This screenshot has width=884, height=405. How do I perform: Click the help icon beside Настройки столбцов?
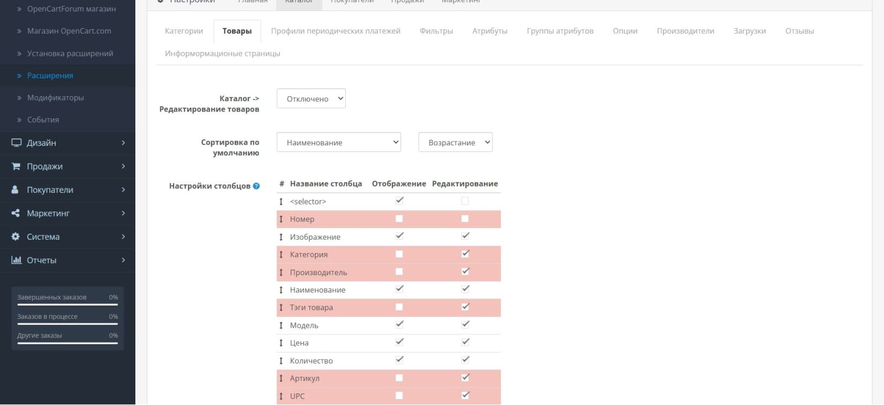(x=256, y=186)
